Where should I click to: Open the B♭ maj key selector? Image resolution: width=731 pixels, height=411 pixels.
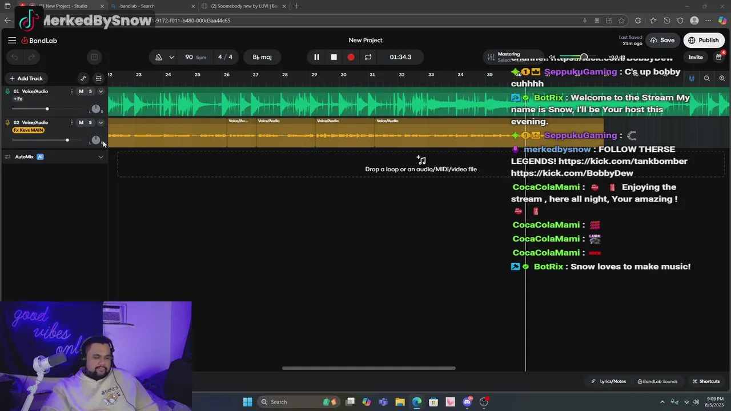(x=262, y=57)
